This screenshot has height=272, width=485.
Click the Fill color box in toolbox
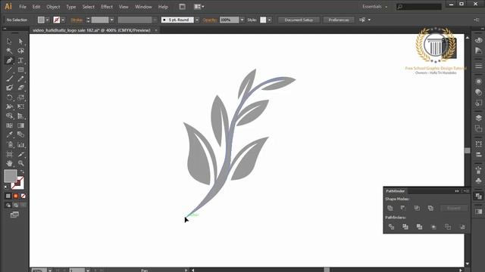tap(10, 176)
